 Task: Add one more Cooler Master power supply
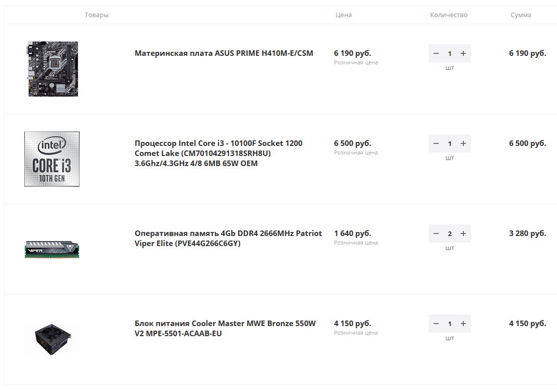tap(463, 324)
